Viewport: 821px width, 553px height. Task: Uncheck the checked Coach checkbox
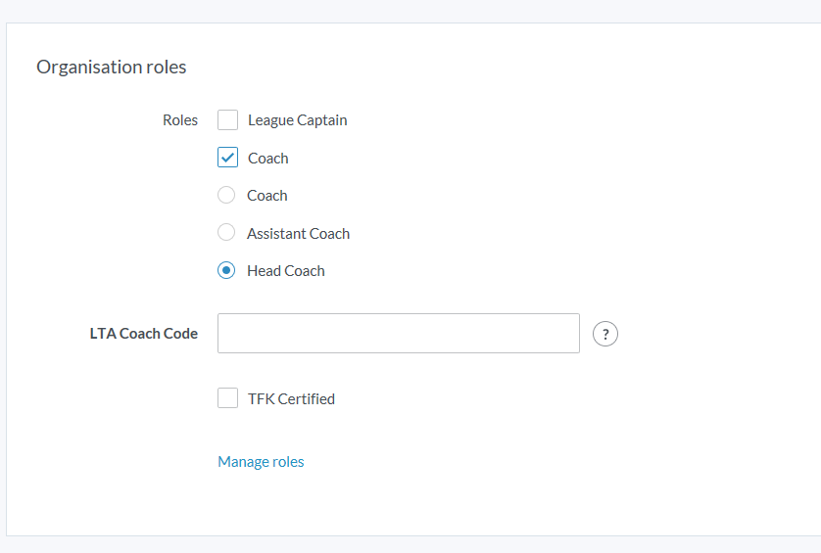227,158
